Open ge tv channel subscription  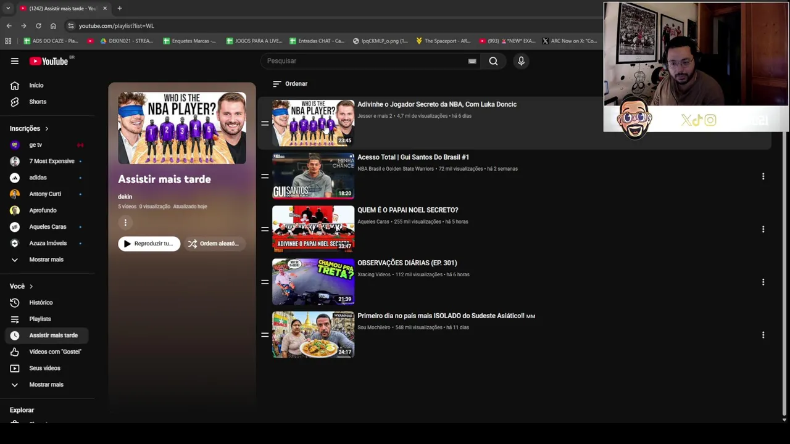48,145
